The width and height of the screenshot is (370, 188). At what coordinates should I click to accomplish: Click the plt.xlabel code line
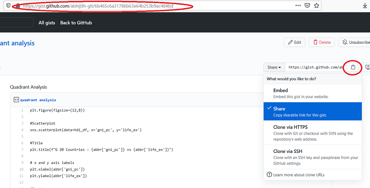tap(57, 169)
